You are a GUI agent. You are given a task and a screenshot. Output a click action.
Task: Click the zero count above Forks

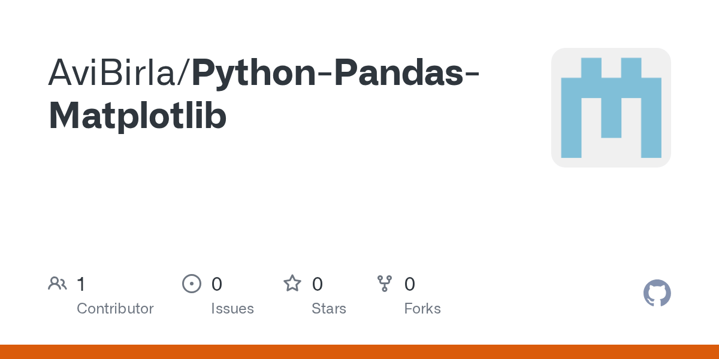click(410, 284)
